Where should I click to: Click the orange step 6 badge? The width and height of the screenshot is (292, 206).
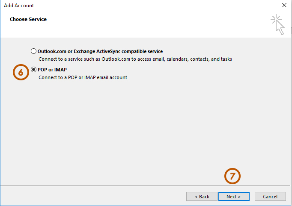tap(20, 72)
